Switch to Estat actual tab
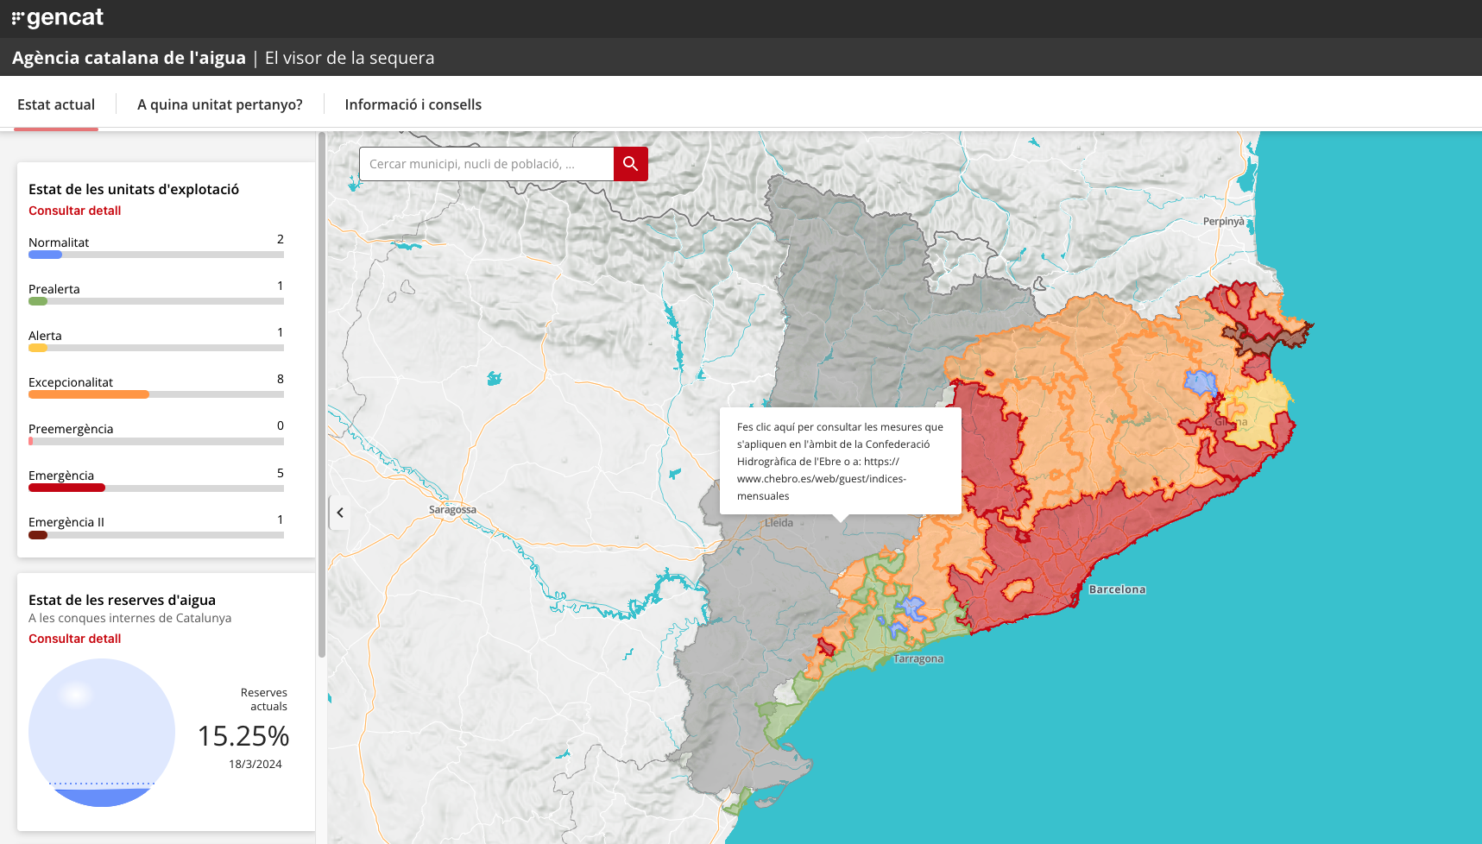This screenshot has width=1482, height=844. click(56, 104)
